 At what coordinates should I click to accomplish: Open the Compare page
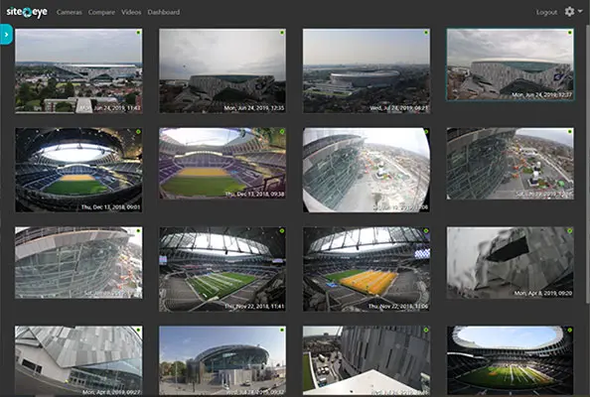101,12
